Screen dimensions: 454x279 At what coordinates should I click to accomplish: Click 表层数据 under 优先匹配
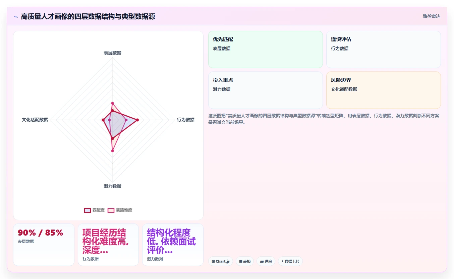point(222,48)
